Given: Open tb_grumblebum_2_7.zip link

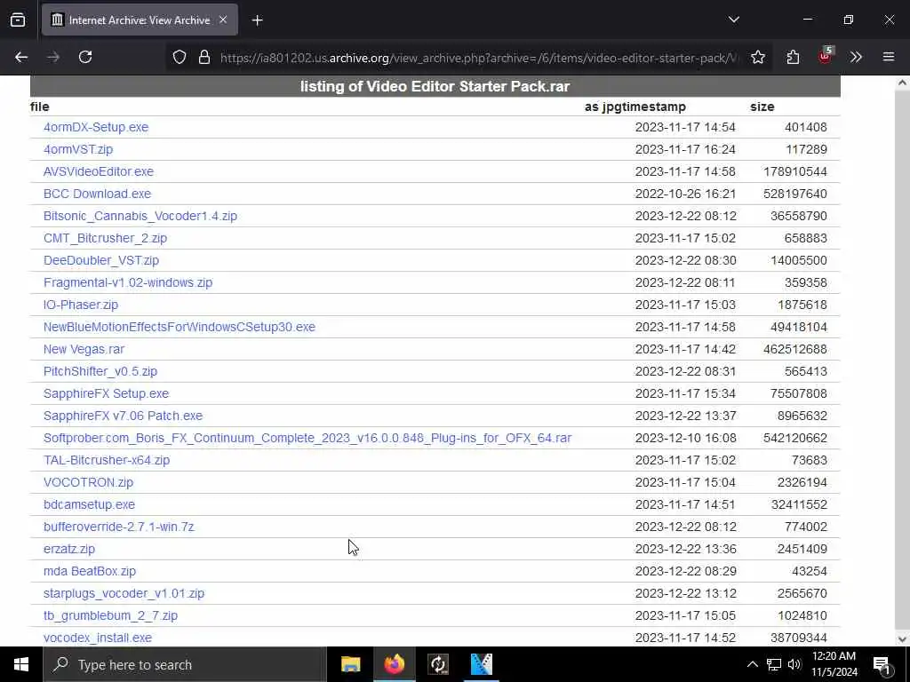Looking at the screenshot, I should click(x=111, y=615).
